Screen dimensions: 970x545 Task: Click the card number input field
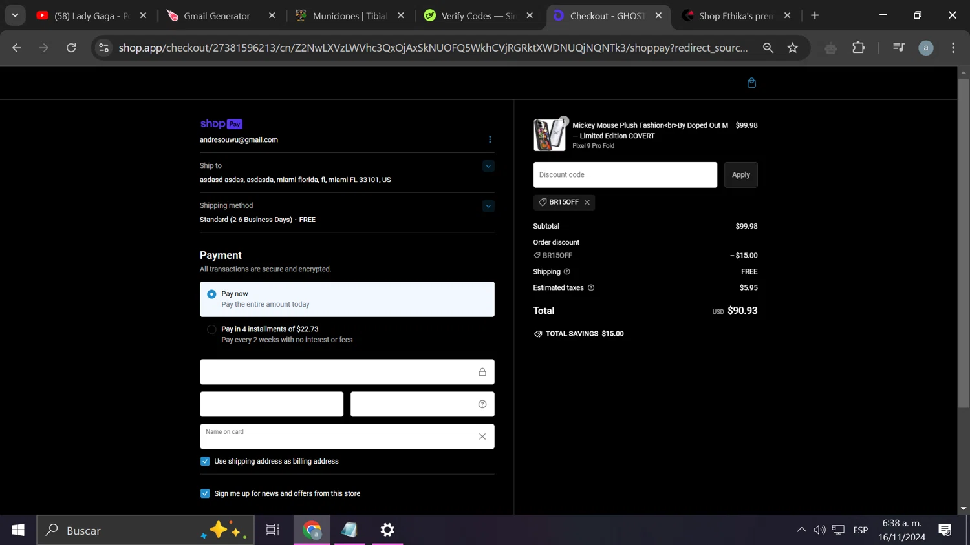[x=347, y=372]
